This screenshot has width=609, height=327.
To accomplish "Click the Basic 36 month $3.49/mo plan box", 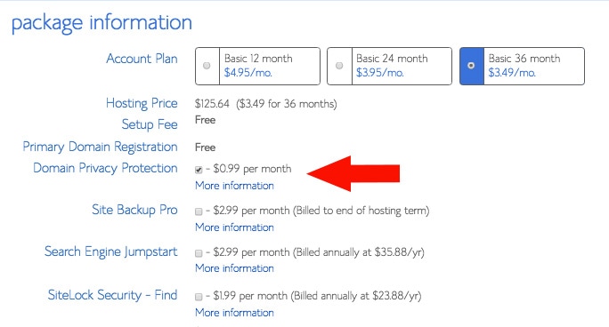I will coord(522,66).
